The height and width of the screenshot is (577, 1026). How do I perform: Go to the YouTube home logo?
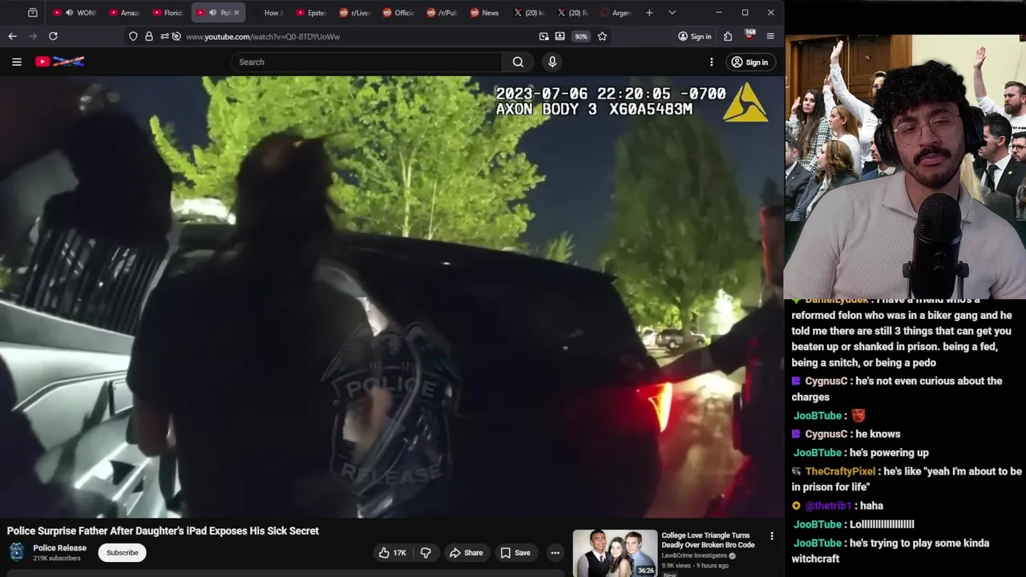(59, 61)
